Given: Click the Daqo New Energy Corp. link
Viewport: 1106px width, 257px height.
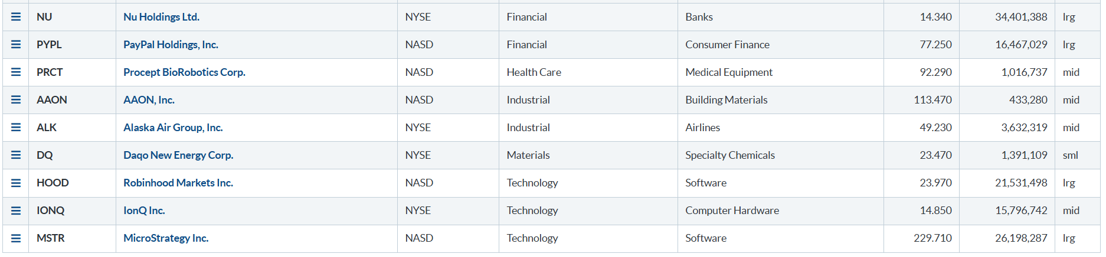Looking at the screenshot, I should click(178, 155).
